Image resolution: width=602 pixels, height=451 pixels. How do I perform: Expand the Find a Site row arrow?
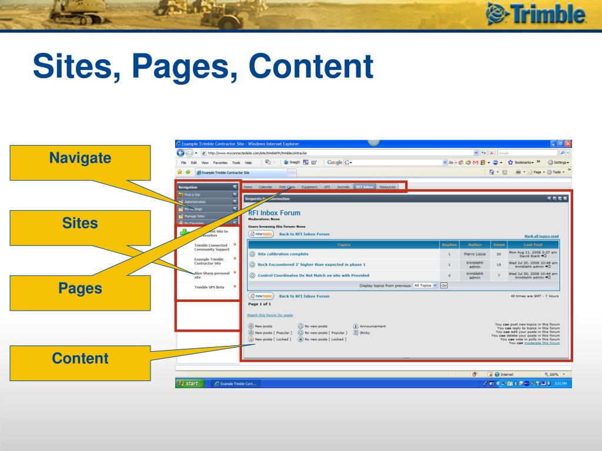pos(235,195)
